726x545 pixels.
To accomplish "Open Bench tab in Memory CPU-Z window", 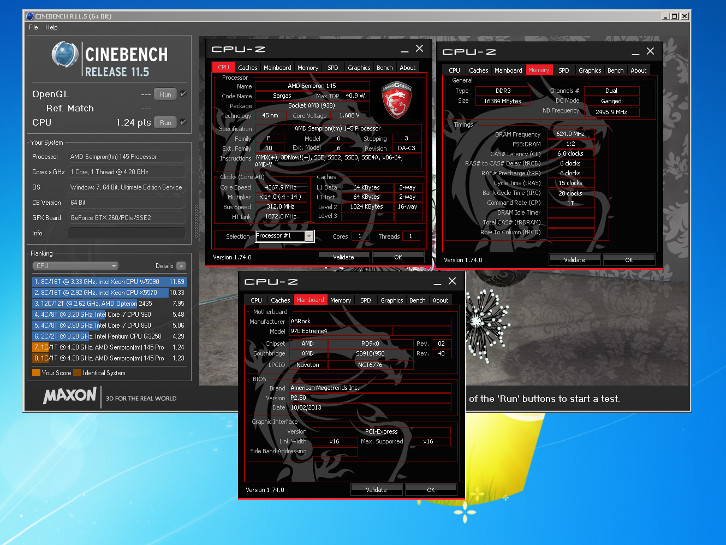I will coord(616,70).
